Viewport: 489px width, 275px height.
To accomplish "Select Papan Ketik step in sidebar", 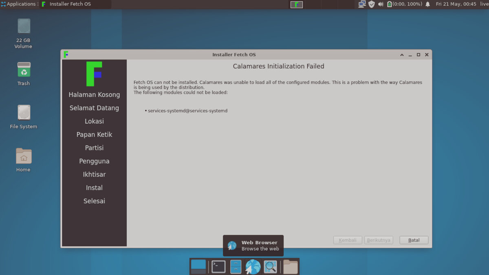I will click(x=94, y=135).
